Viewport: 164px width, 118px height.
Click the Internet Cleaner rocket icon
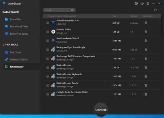(6, 59)
